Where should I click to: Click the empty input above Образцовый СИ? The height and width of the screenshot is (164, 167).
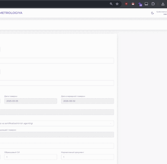[57, 146]
